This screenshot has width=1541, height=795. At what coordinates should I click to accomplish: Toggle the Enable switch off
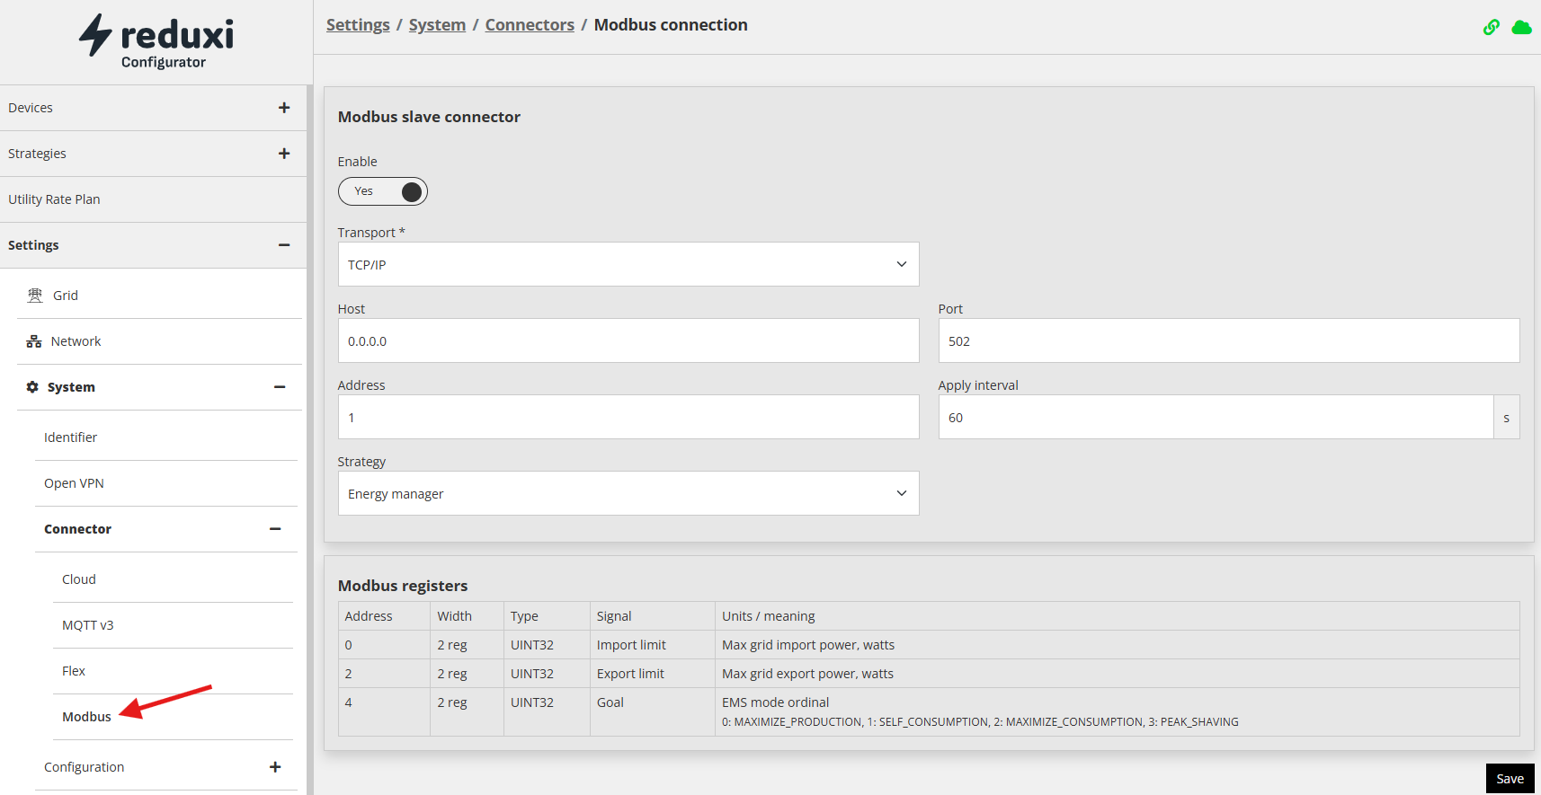[x=383, y=191]
